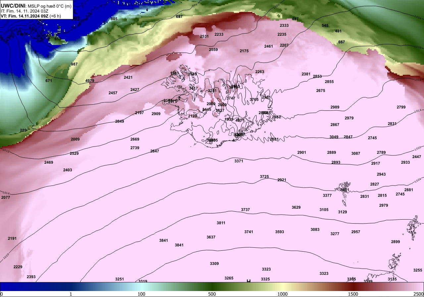Image resolution: width=424 pixels, height=297 pixels.
Task: Click the 3629 height value
Action: (x=296, y=207)
